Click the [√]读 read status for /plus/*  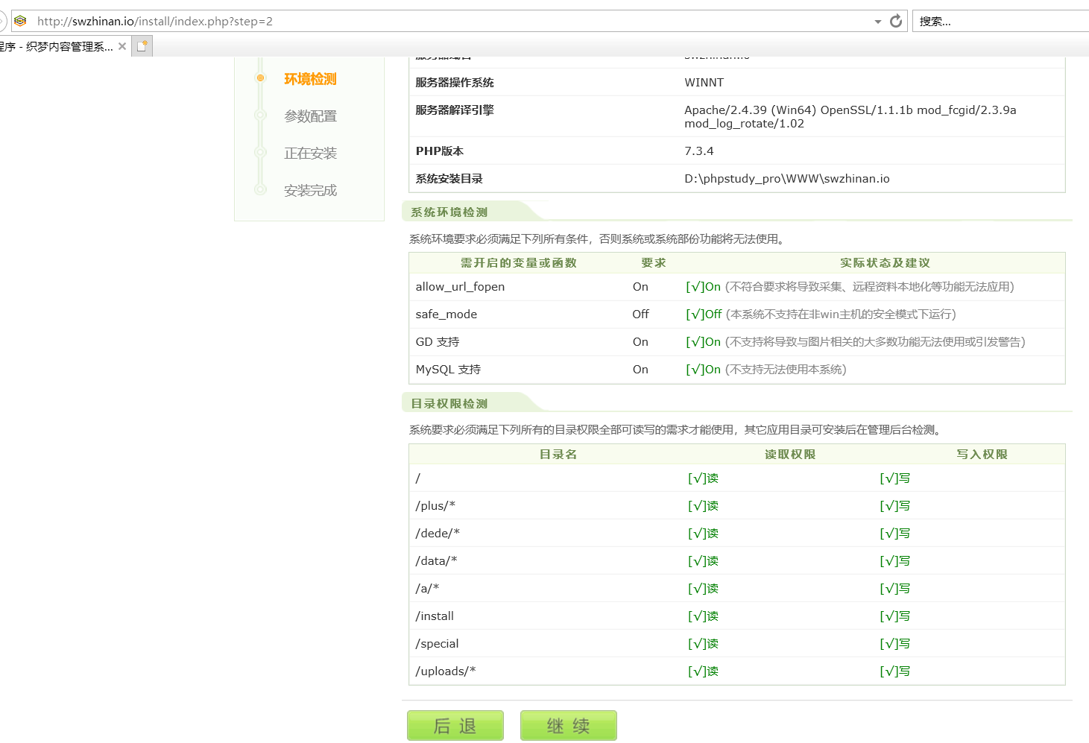(x=703, y=506)
